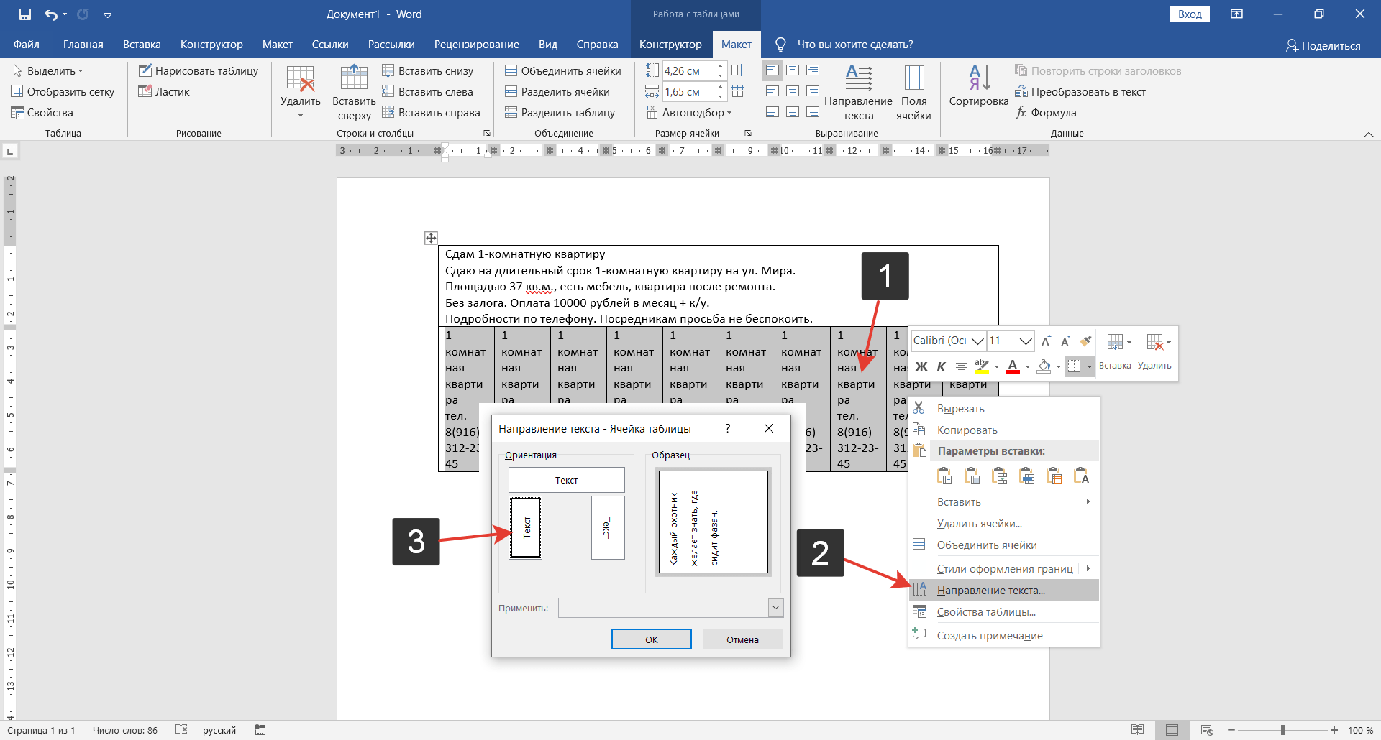Align cell text center

tap(793, 91)
